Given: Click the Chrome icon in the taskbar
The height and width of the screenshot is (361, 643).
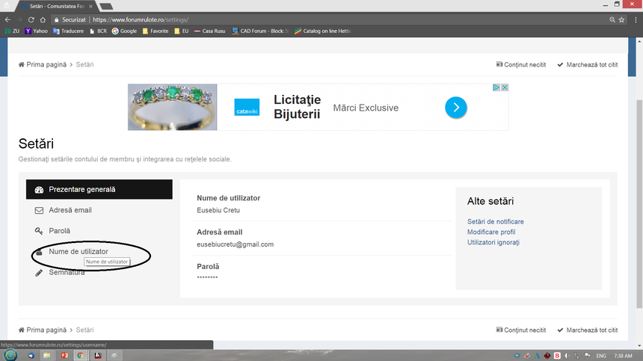Looking at the screenshot, I should coord(80,355).
